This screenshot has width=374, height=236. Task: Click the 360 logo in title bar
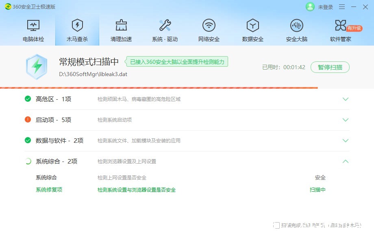click(8, 7)
